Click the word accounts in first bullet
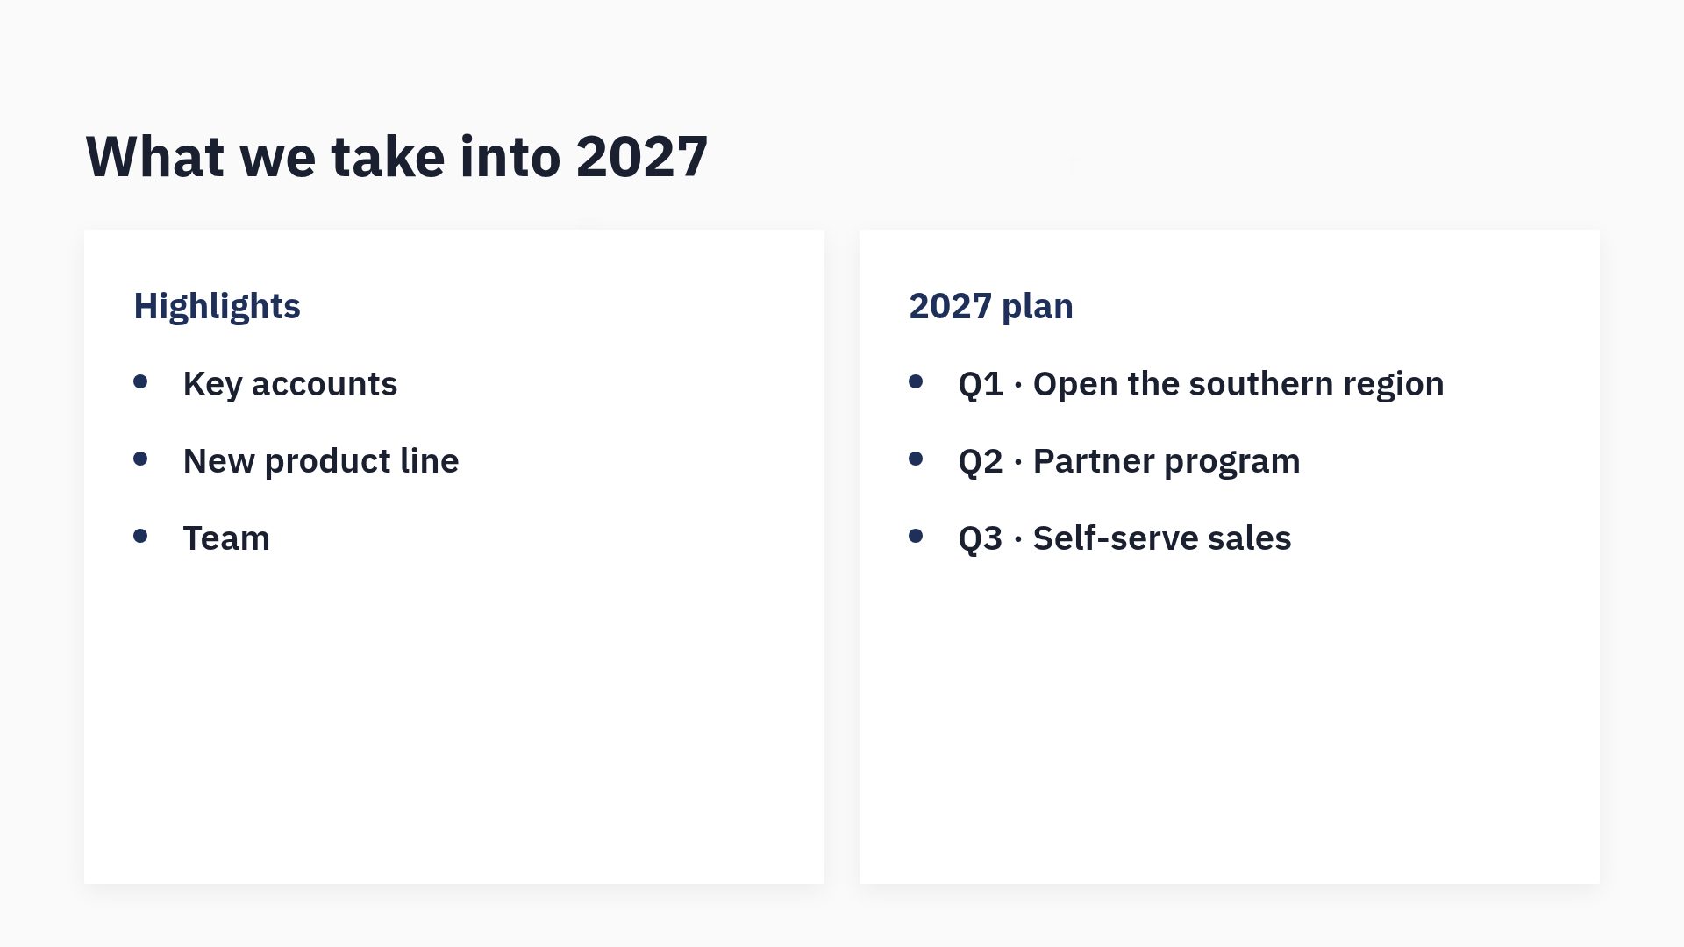The width and height of the screenshot is (1684, 947). coord(325,386)
